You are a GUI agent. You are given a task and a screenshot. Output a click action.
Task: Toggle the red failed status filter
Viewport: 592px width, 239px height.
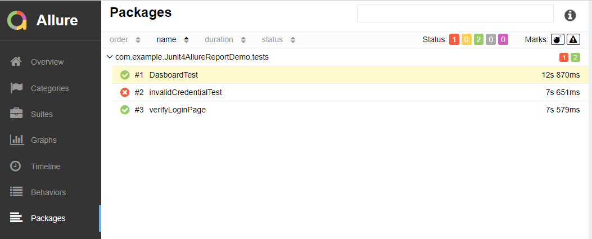(454, 39)
